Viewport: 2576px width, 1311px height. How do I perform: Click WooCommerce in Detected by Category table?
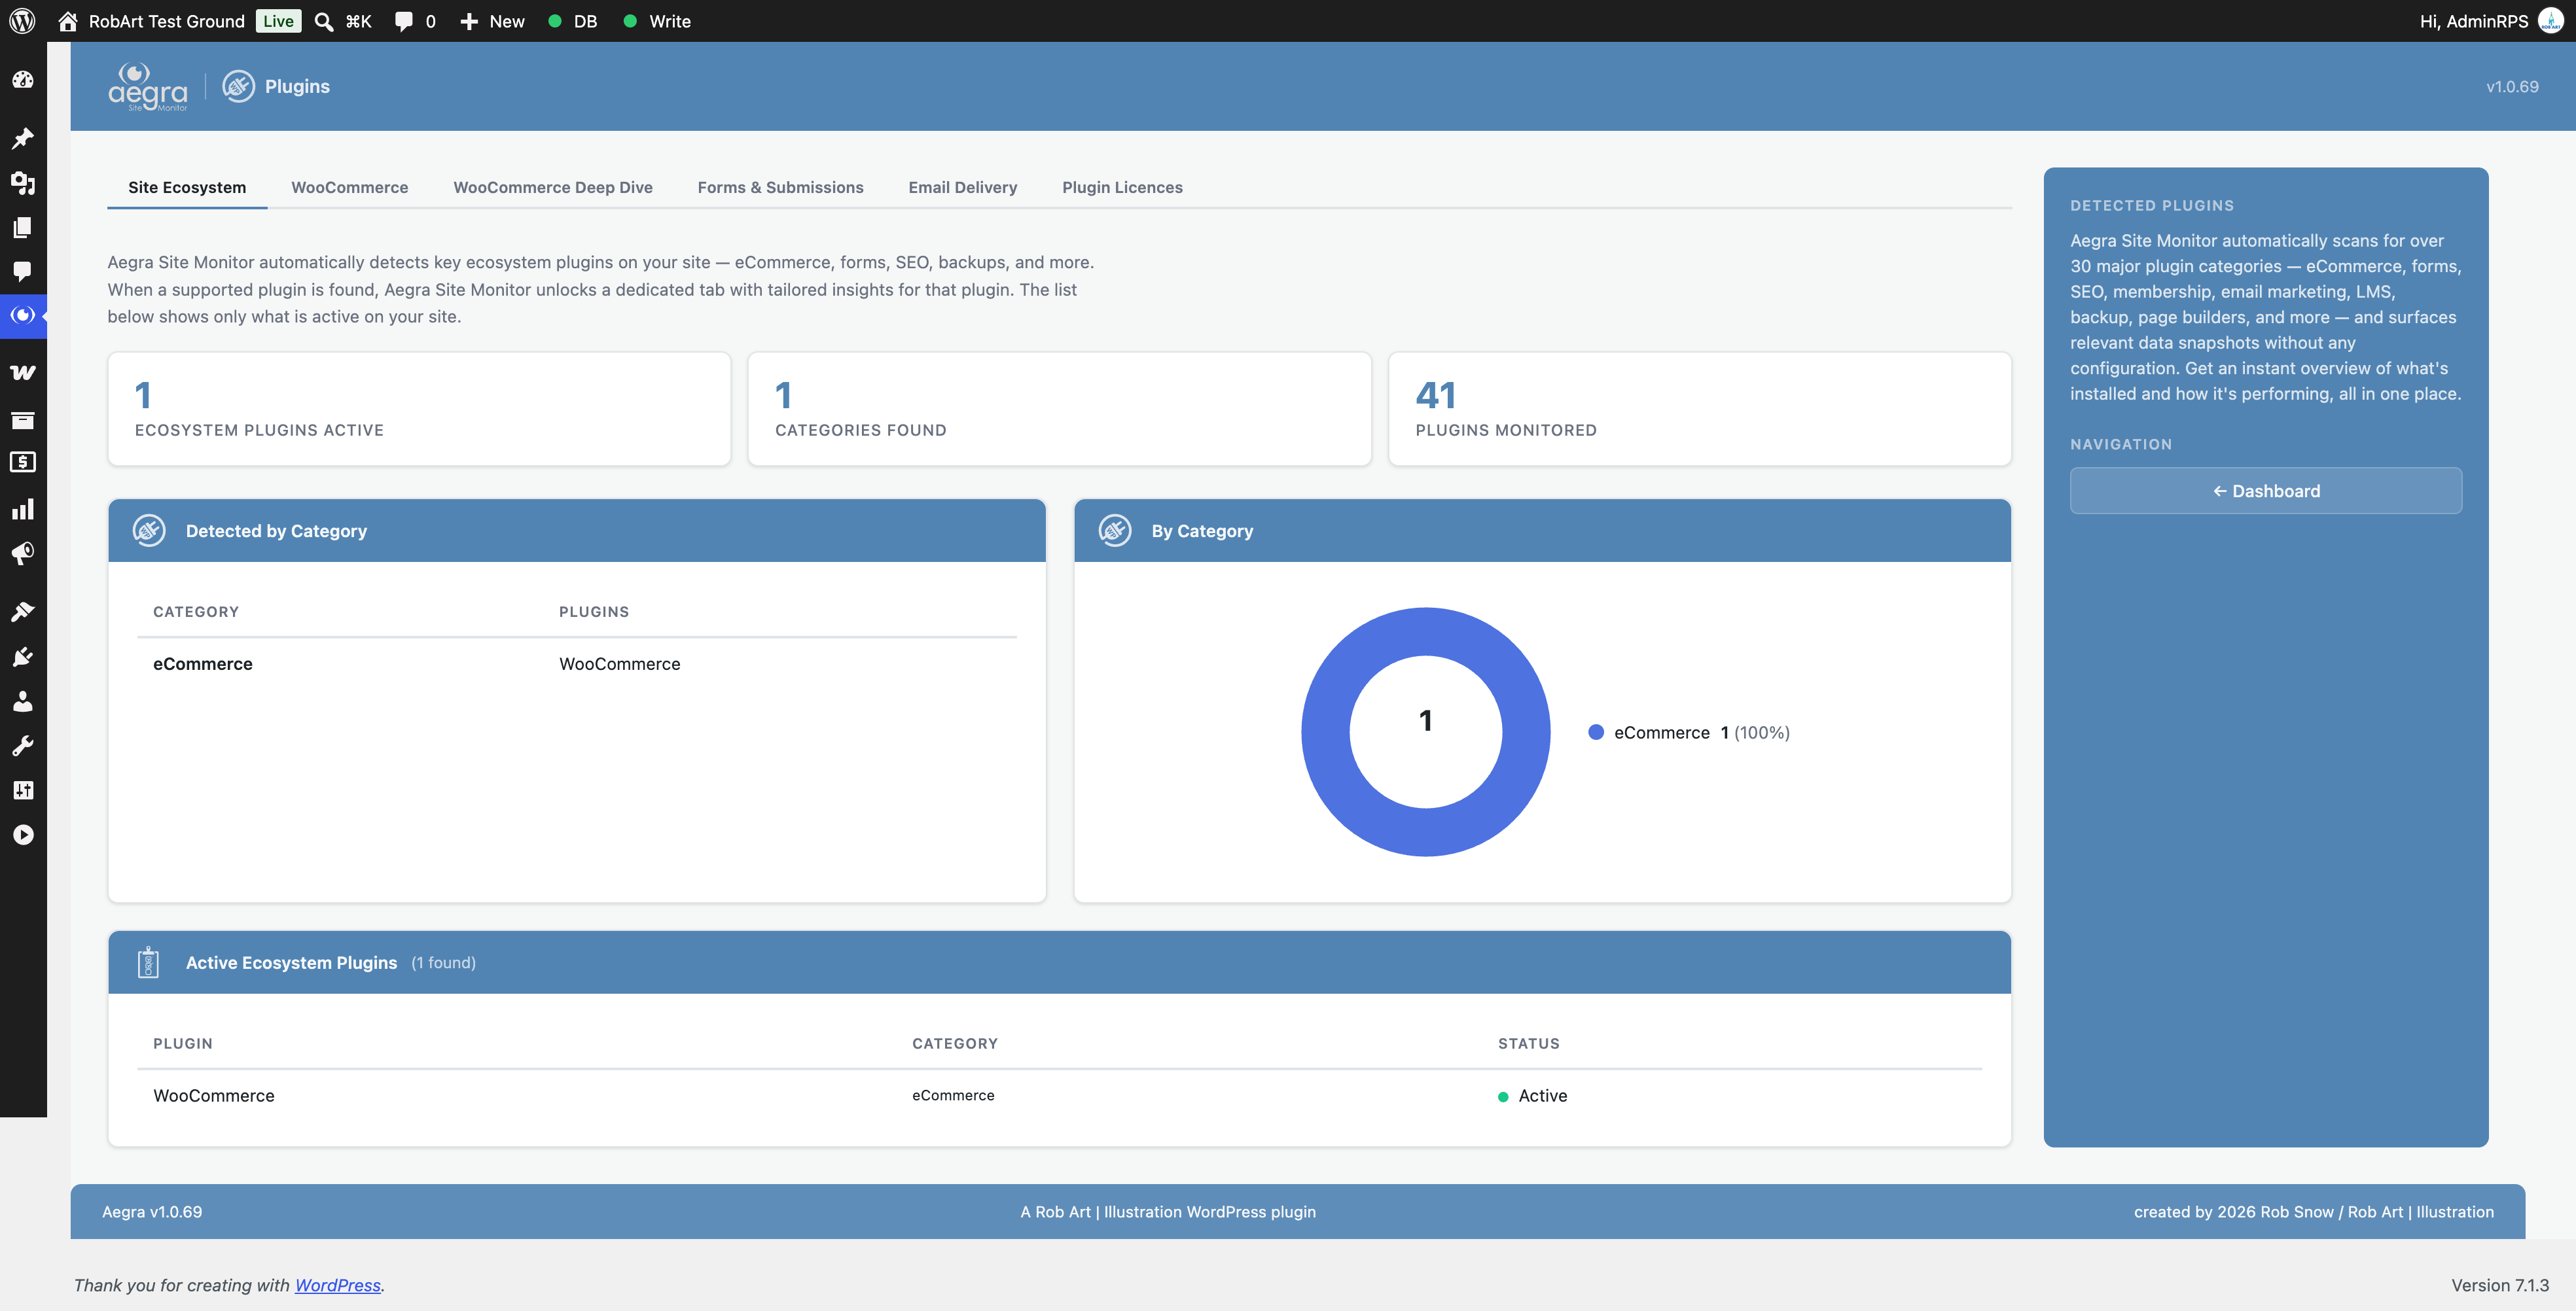[620, 665]
